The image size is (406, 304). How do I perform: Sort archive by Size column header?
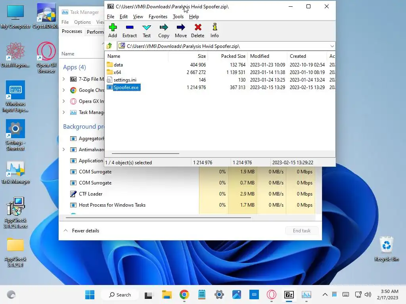click(x=188, y=56)
